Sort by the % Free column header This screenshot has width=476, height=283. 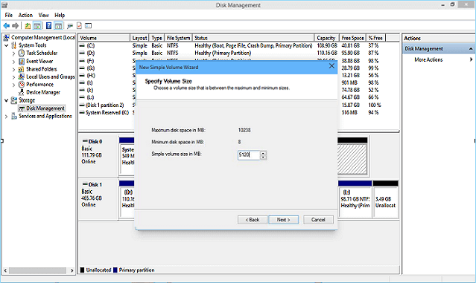pos(375,38)
